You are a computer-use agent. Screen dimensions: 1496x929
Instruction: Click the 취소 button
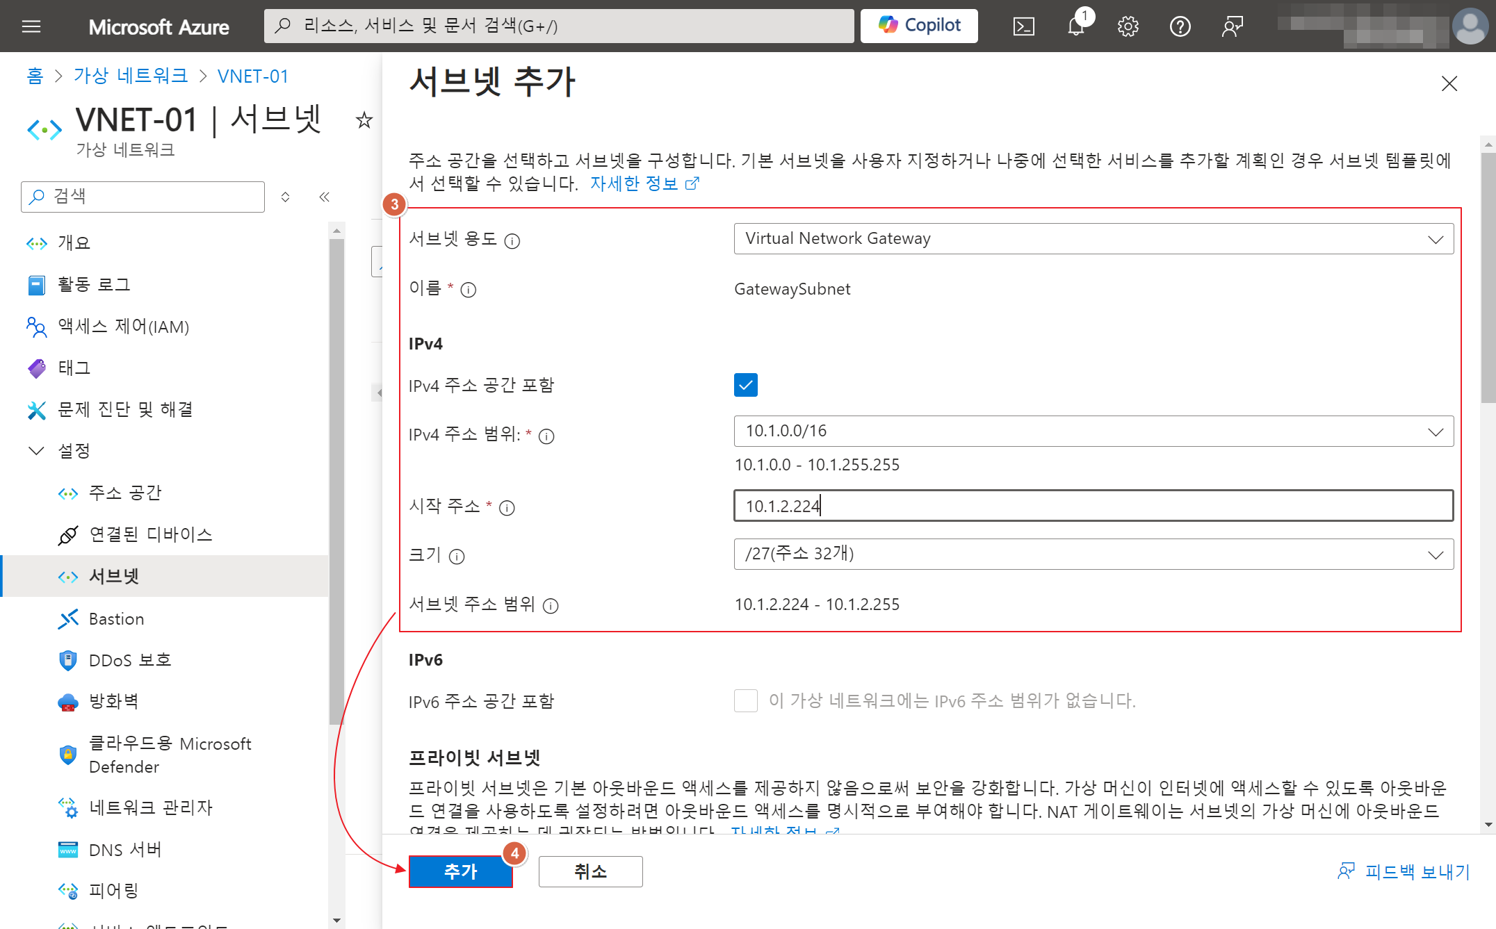590,871
